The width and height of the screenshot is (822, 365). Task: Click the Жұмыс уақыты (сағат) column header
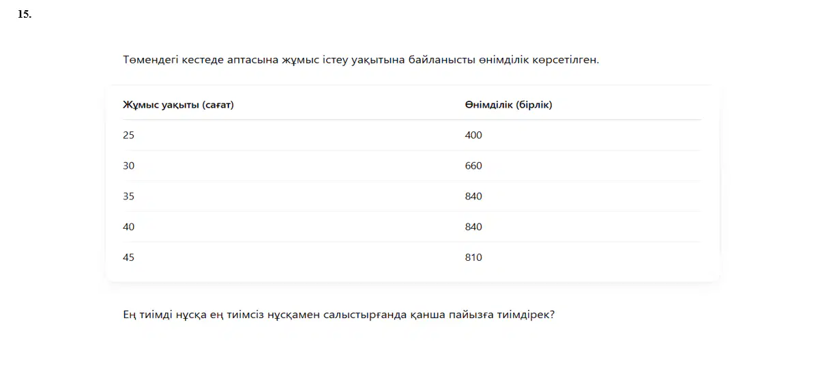[x=178, y=105]
